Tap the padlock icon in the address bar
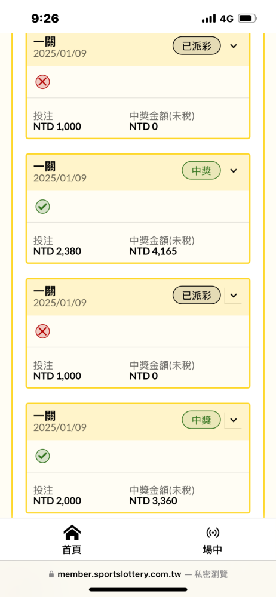This screenshot has width=276, height=597. click(51, 574)
